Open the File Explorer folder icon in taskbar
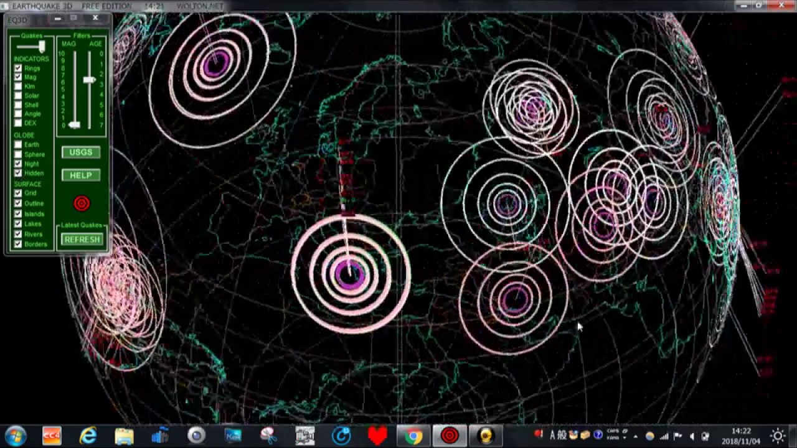797x448 pixels. (124, 436)
